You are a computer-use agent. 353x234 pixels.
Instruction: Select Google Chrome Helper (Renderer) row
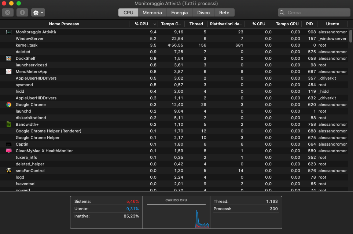pos(174,131)
